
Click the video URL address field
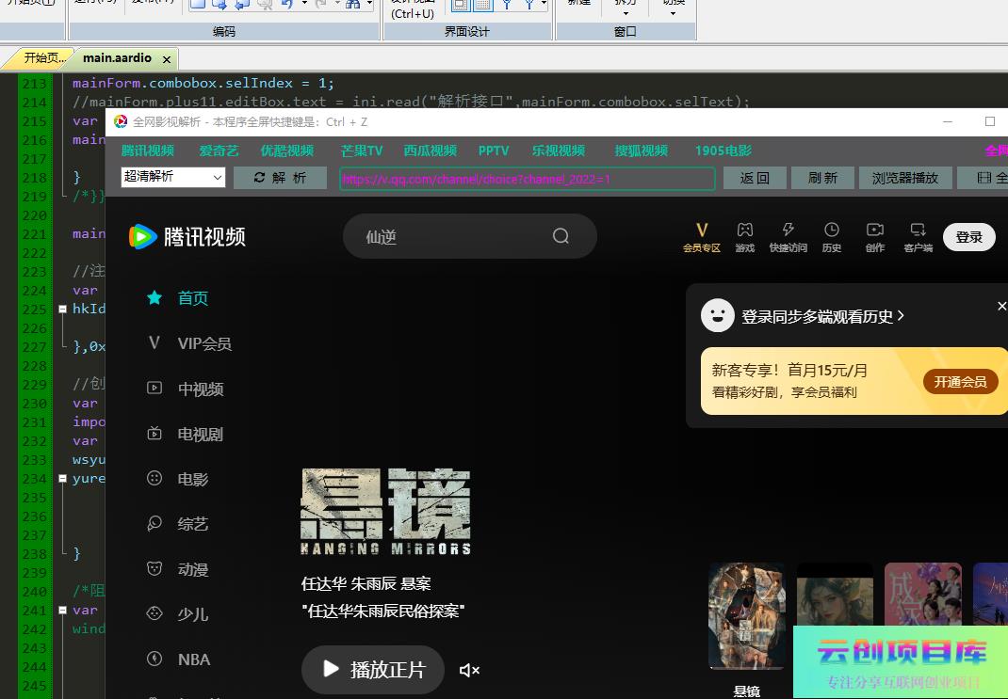(x=527, y=179)
